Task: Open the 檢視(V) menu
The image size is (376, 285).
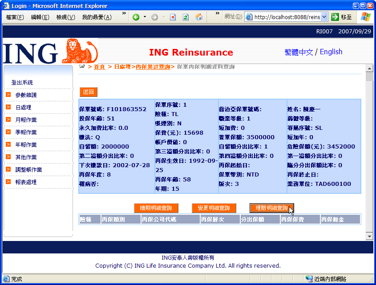Action: [x=66, y=17]
